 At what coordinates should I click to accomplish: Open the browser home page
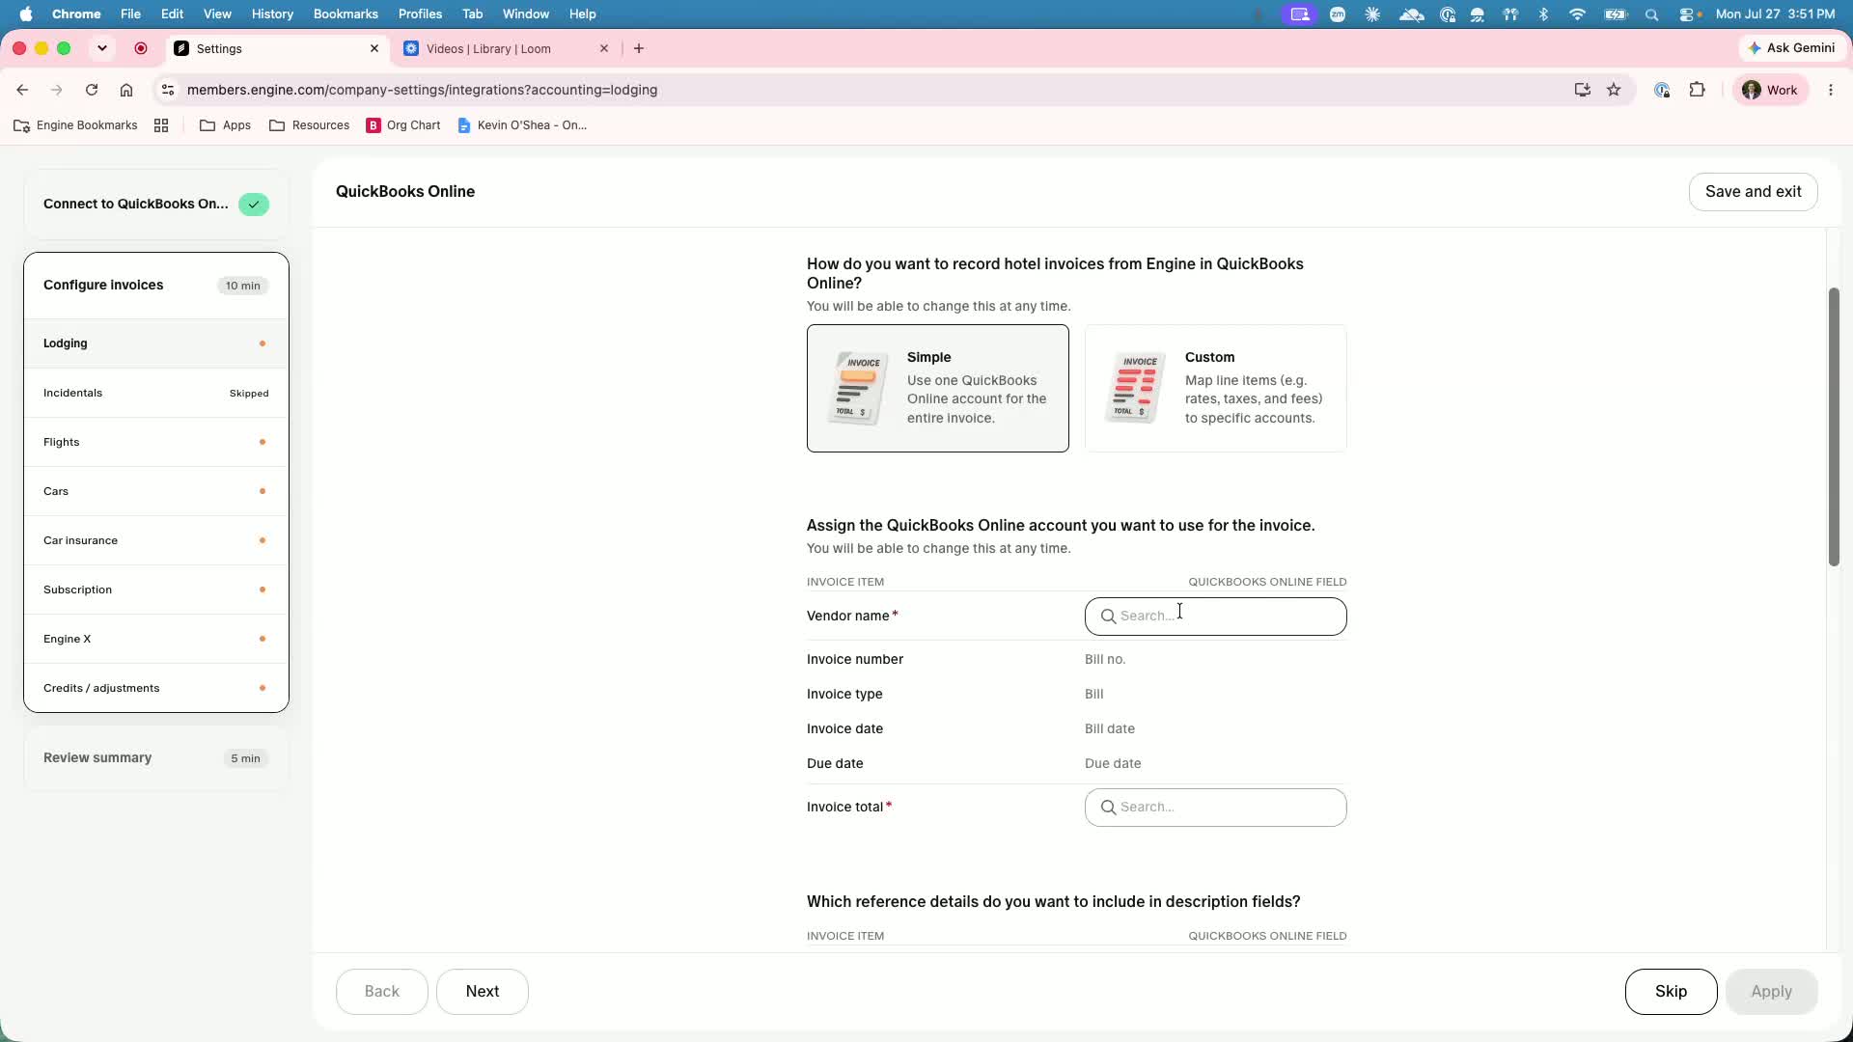coord(126,90)
